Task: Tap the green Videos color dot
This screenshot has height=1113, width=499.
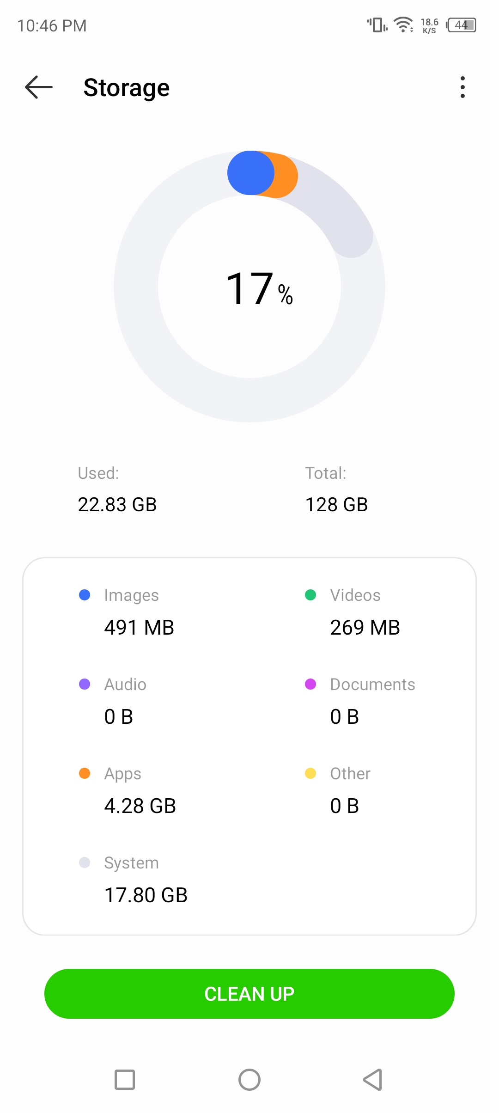Action: 310,595
